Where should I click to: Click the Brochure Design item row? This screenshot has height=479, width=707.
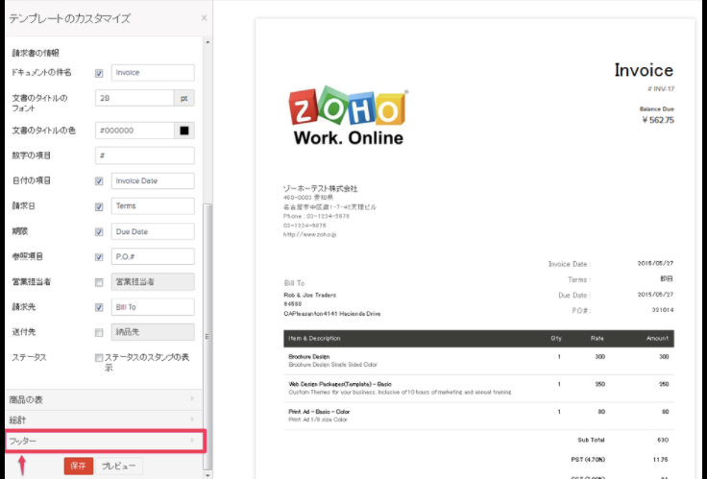478,361
